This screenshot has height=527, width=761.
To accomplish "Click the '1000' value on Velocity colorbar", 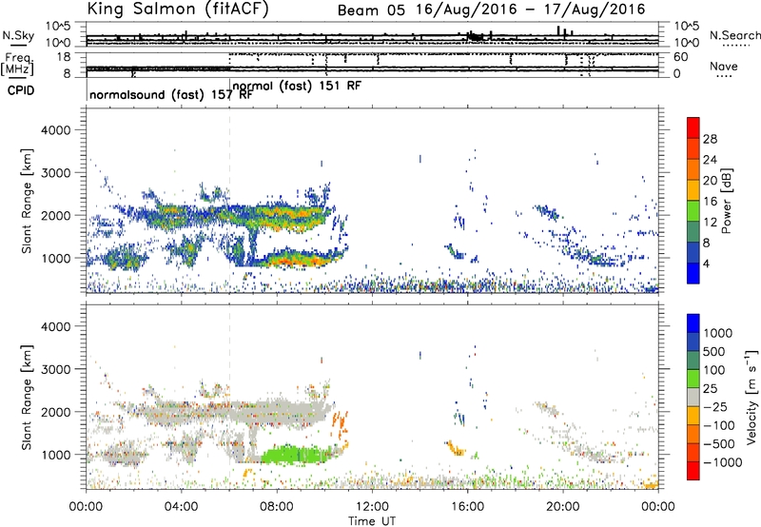I will pos(718,333).
